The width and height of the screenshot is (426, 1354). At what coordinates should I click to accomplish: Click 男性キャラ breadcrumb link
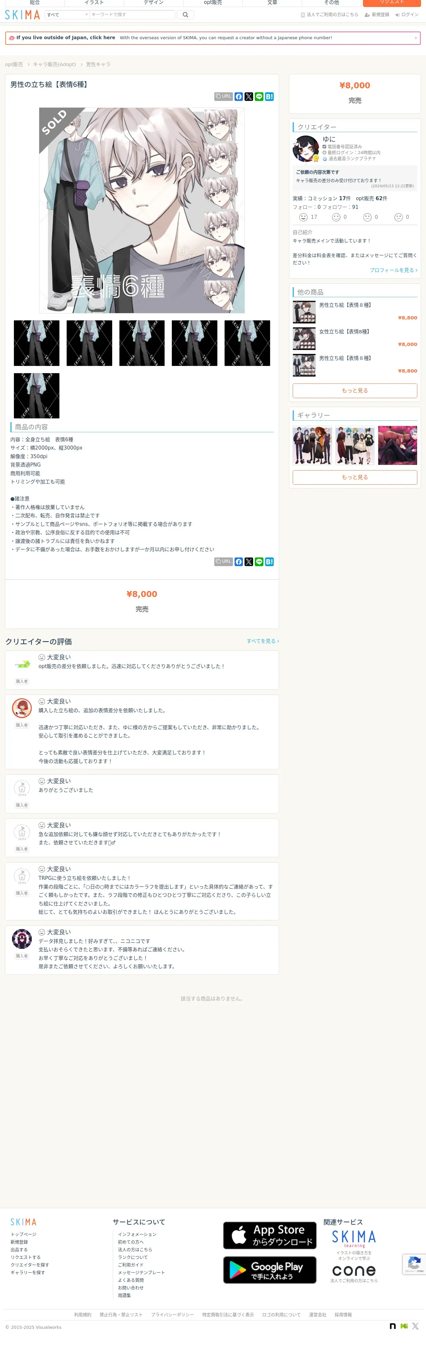coord(98,65)
